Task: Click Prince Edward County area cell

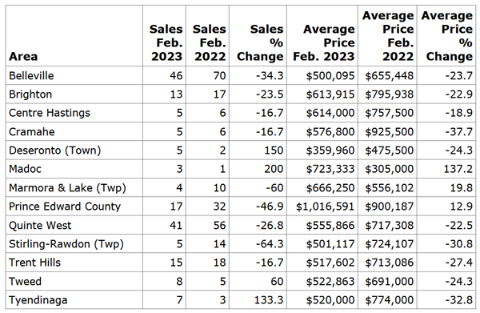Action: coord(65,207)
